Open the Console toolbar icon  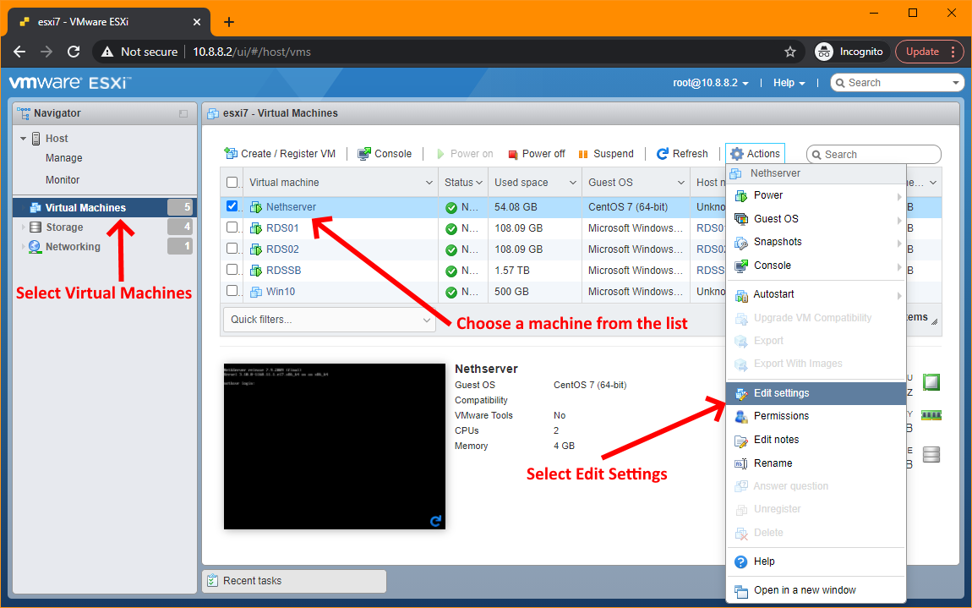point(364,153)
